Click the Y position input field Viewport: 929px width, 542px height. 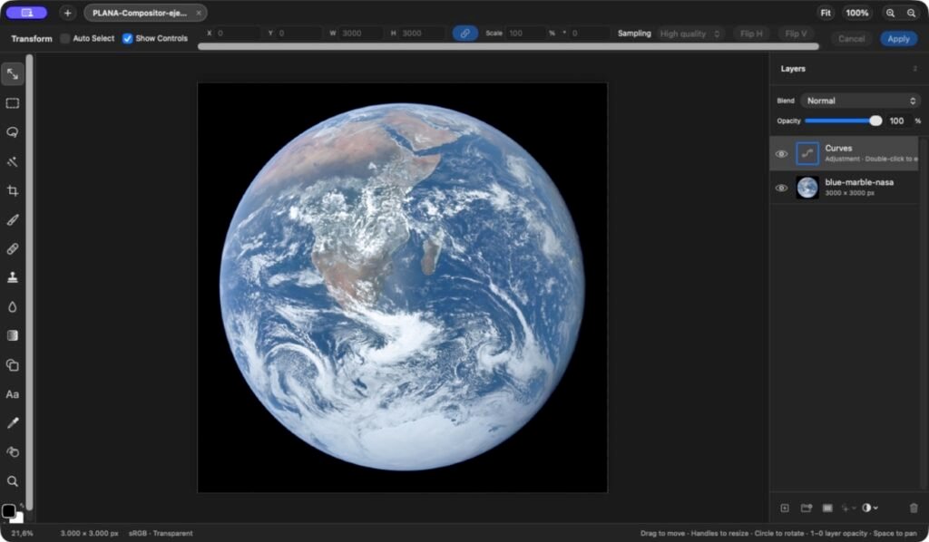tap(299, 34)
